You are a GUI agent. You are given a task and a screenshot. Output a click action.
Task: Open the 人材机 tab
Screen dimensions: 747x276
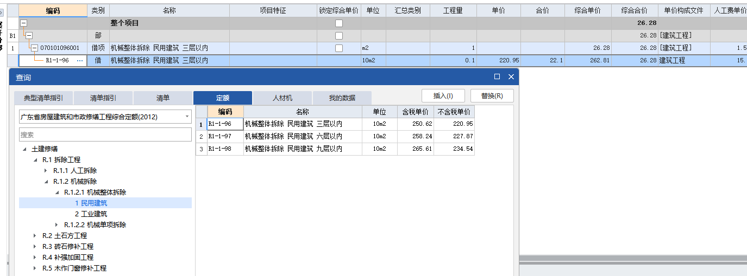pos(283,98)
